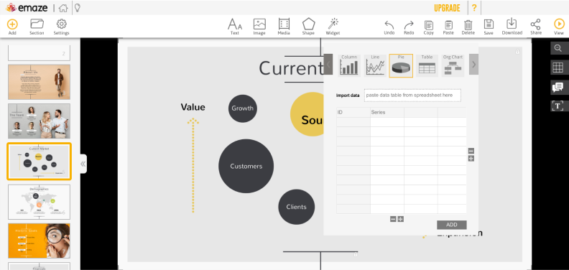Add a table row with side plus
569x270 pixels.
(471, 159)
